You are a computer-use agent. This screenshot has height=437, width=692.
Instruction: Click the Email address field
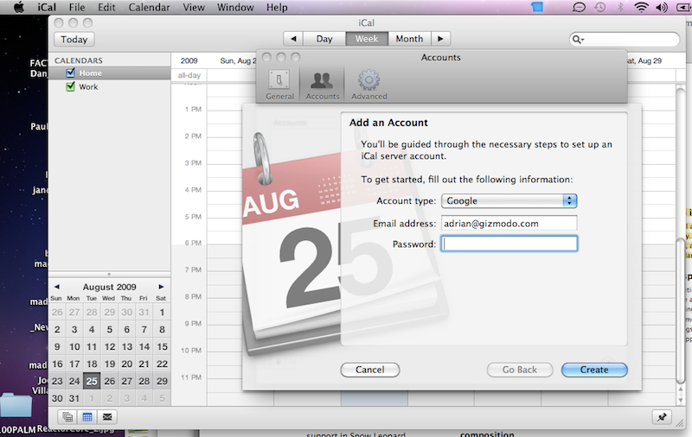509,223
